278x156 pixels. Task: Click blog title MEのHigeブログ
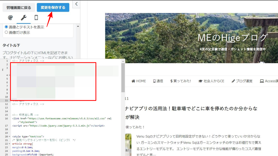click(x=233, y=38)
